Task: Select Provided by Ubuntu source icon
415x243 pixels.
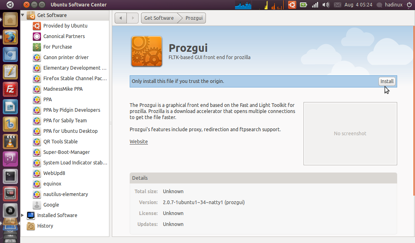Action: point(37,26)
